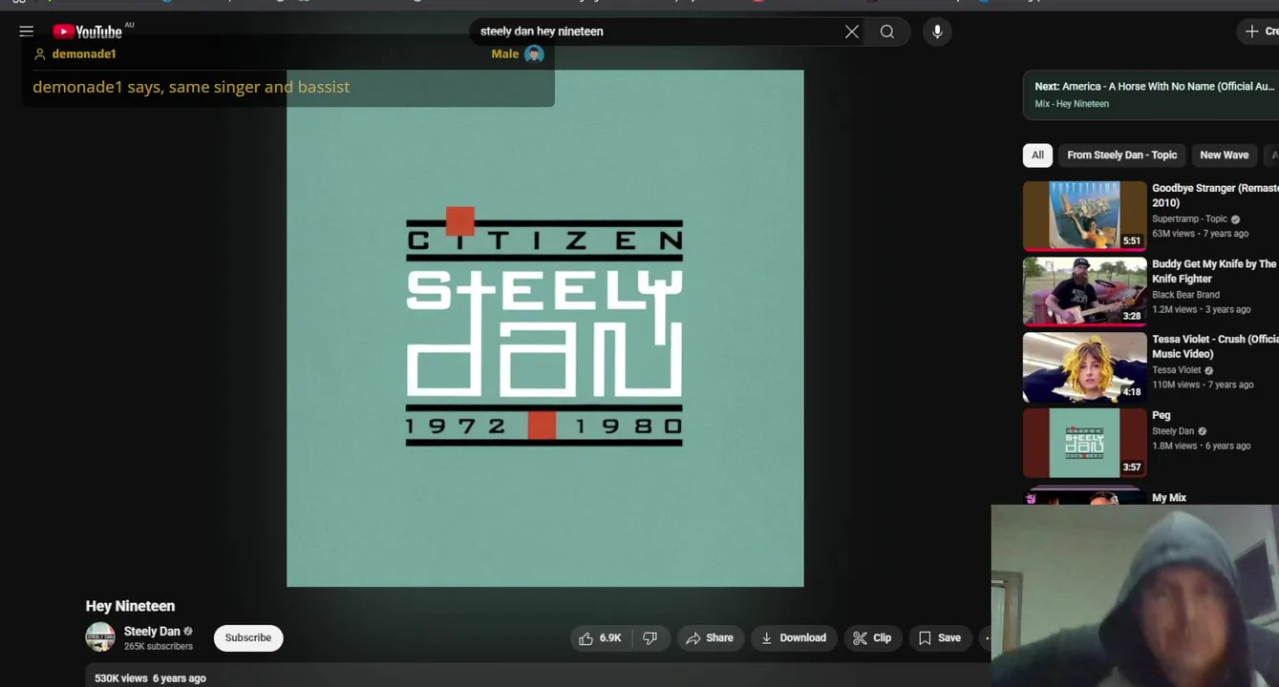
Task: Download the video
Action: tap(794, 638)
